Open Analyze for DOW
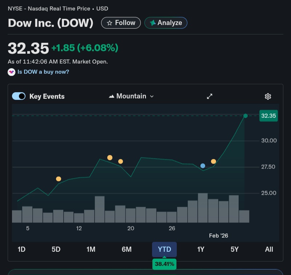 [166, 23]
